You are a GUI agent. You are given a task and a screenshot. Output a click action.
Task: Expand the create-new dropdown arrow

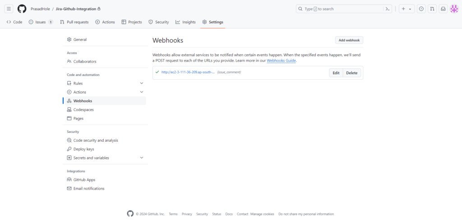(x=410, y=9)
